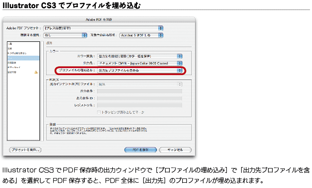The height and width of the screenshot is (188, 312).
Task: Click the category list vertical scrollbar
Action: click(42, 91)
